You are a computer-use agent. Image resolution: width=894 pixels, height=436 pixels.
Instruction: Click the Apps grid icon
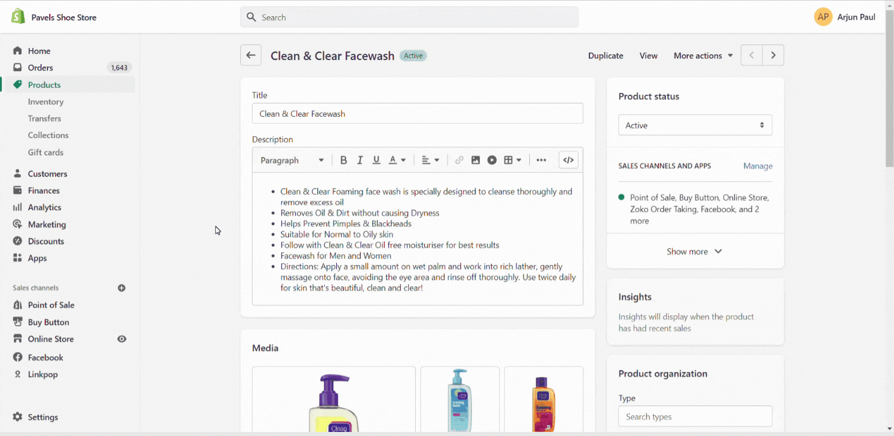[x=17, y=258]
